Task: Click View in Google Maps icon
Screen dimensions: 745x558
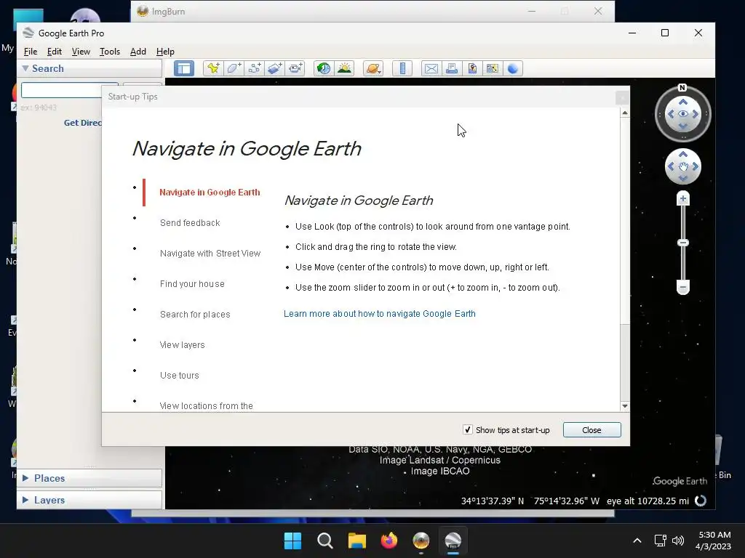Action: pyautogui.click(x=493, y=68)
